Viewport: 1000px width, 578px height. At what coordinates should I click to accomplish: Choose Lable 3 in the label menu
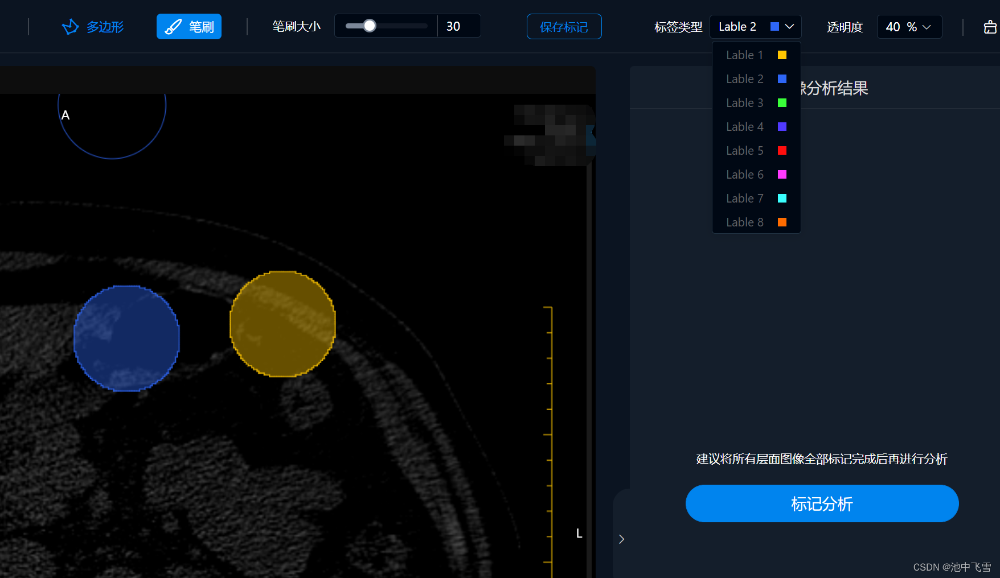tap(744, 102)
